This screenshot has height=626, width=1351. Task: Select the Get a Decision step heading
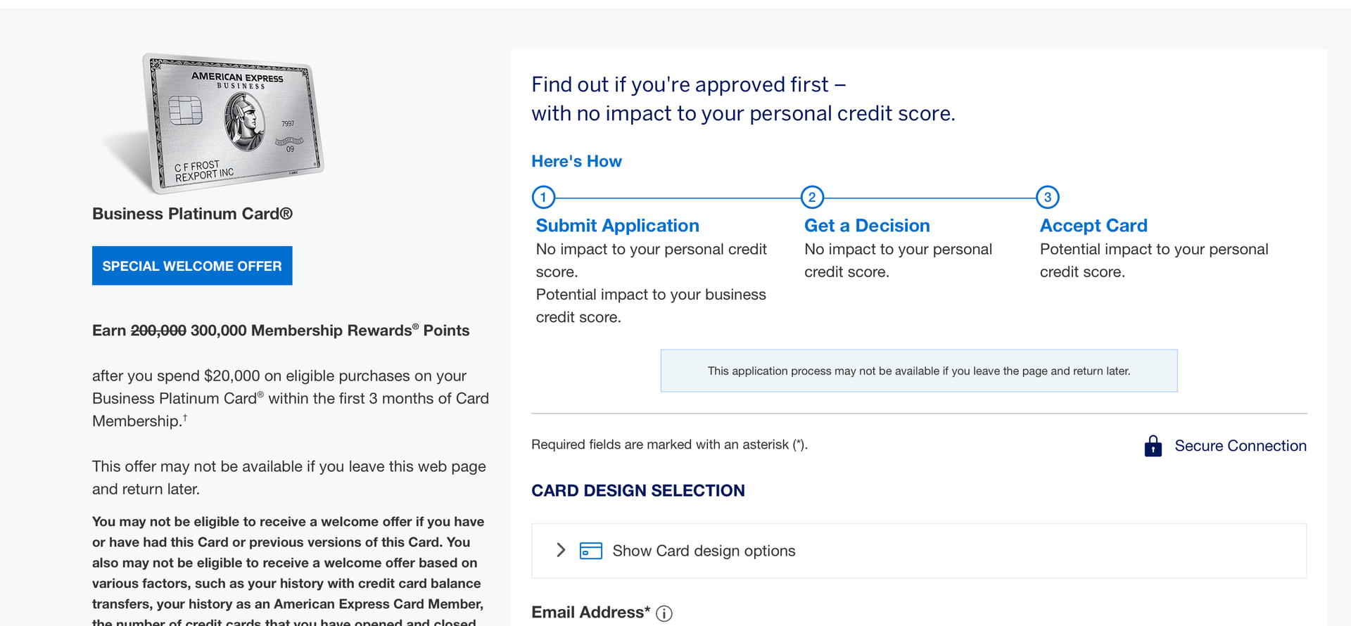(x=867, y=226)
